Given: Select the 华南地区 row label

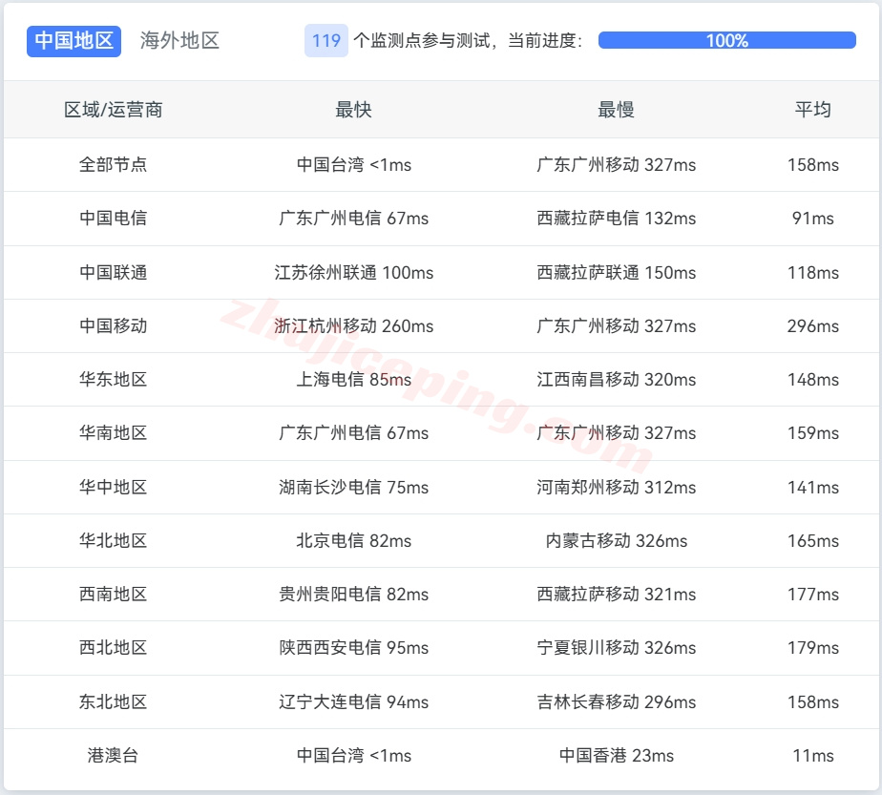Looking at the screenshot, I should (113, 433).
